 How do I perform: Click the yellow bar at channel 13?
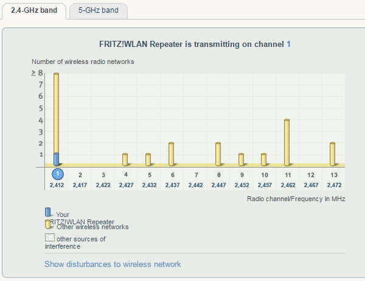point(333,154)
